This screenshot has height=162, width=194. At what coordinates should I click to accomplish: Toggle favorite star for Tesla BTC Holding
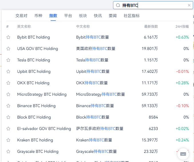[8, 60]
